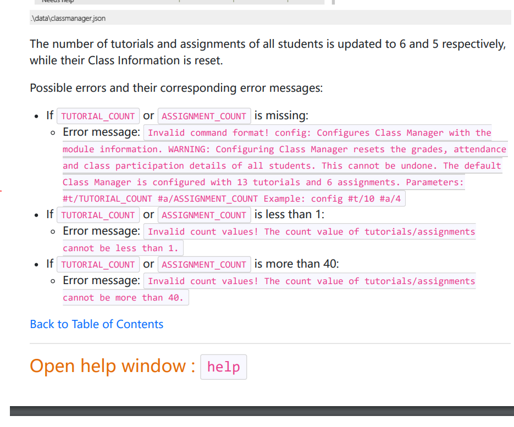Click the .\data\classmanager.json file path text
The image size is (514, 427).
point(68,18)
